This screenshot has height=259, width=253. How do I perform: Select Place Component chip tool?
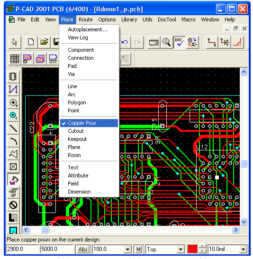pyautogui.click(x=13, y=76)
